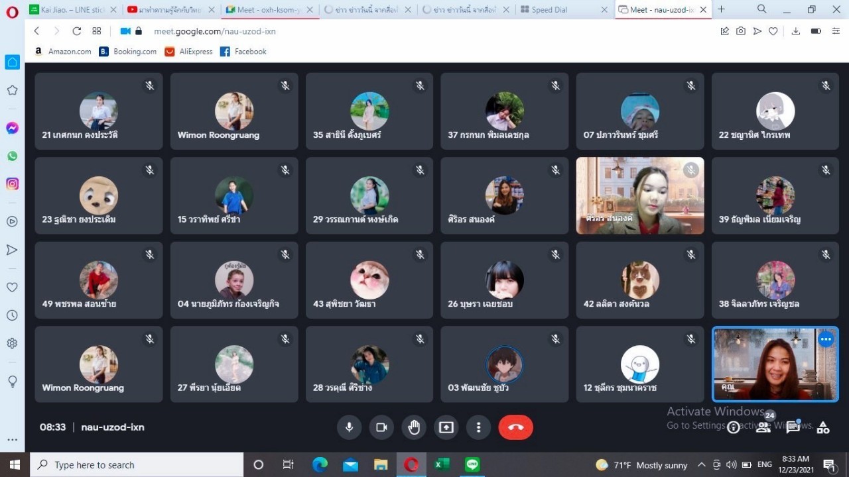This screenshot has height=477, width=849.
Task: Open the present screen option
Action: [x=446, y=427]
